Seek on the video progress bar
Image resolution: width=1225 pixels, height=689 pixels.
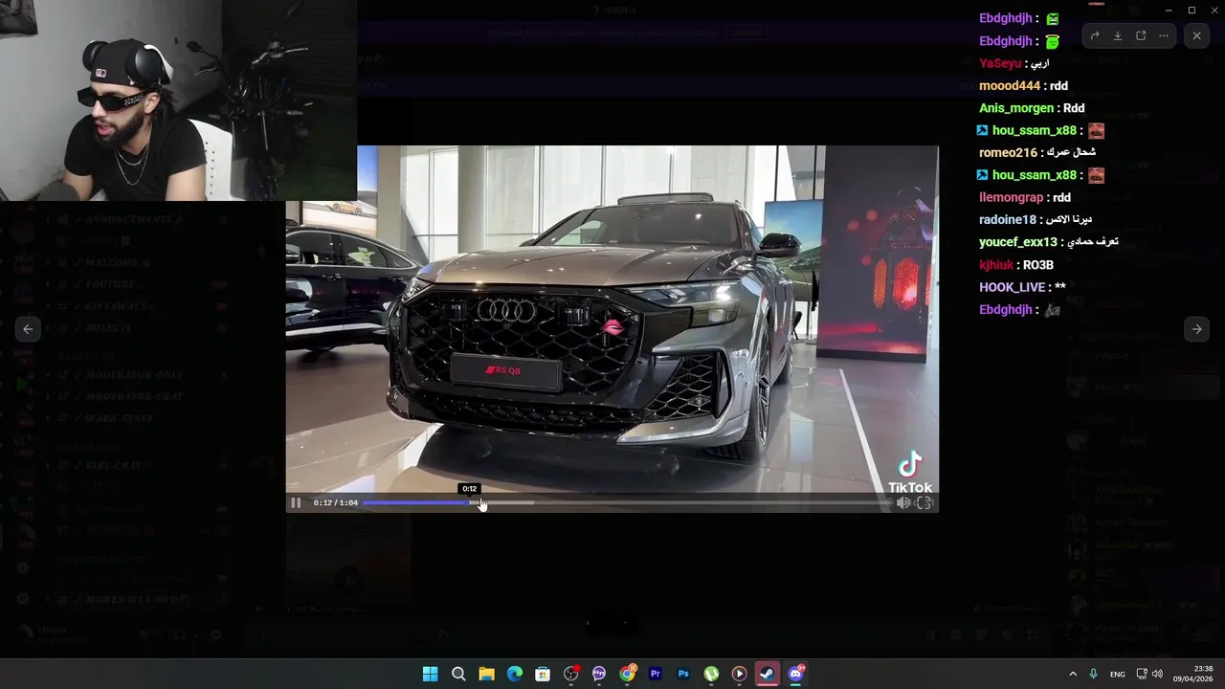coord(625,502)
